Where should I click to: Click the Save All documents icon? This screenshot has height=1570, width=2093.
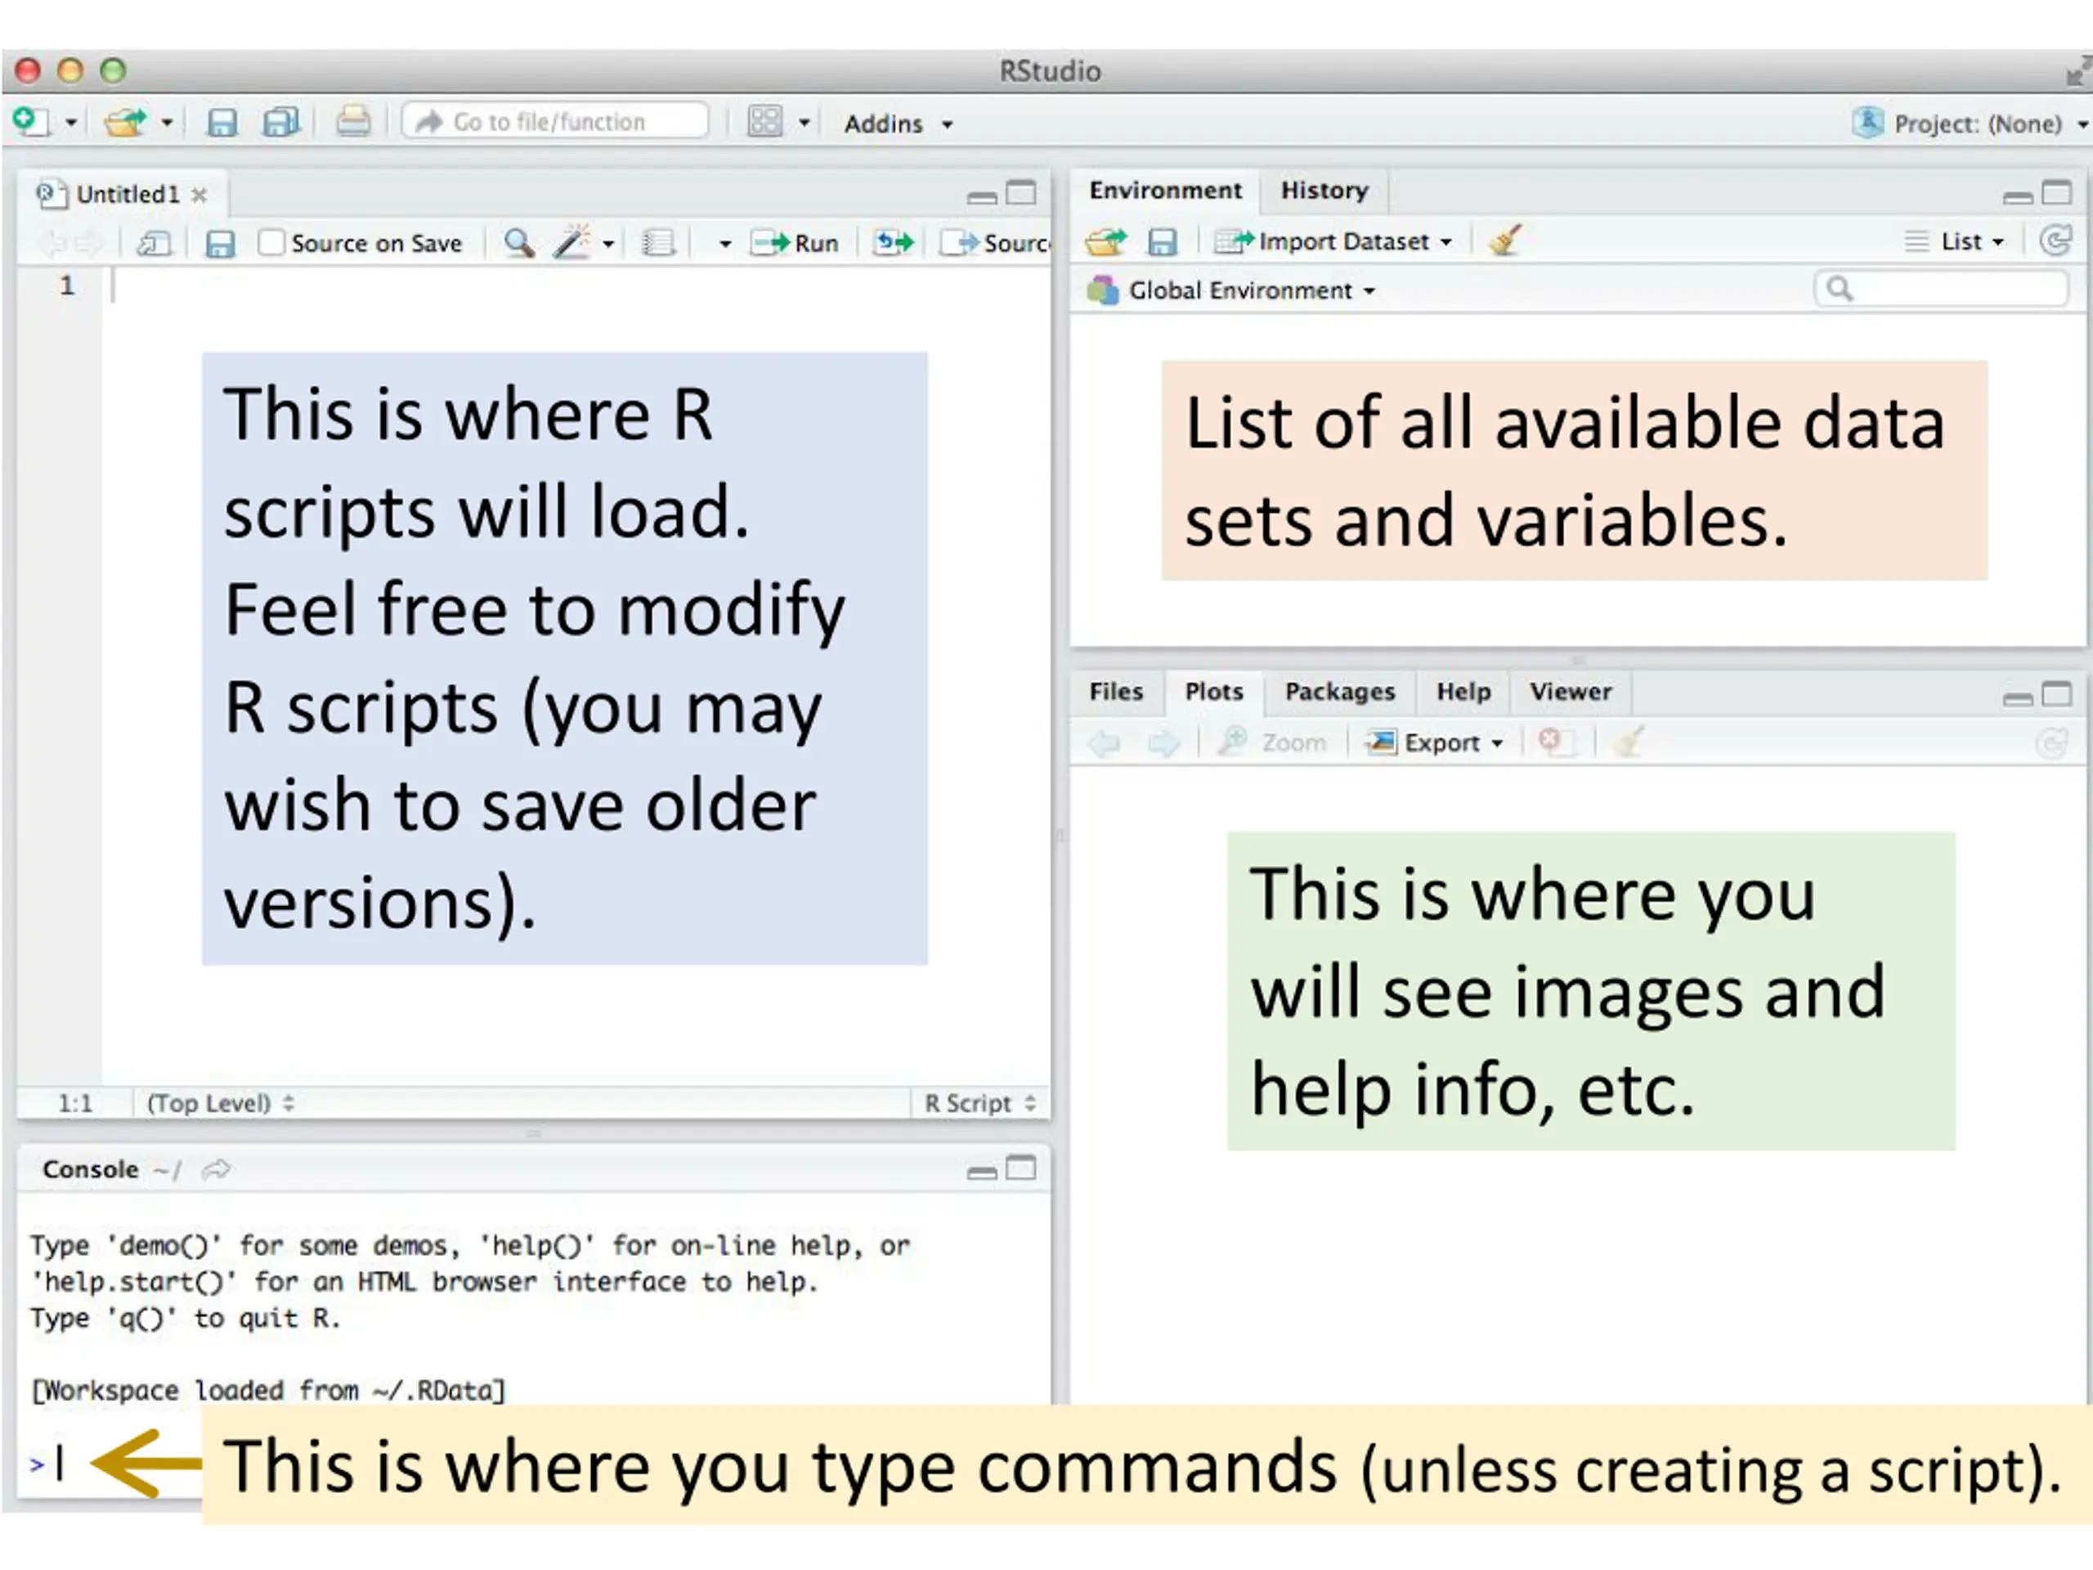[281, 122]
